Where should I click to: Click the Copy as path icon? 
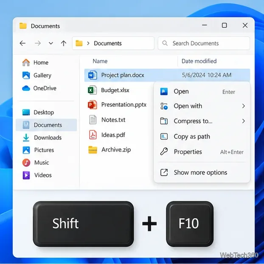pyautogui.click(x=164, y=136)
